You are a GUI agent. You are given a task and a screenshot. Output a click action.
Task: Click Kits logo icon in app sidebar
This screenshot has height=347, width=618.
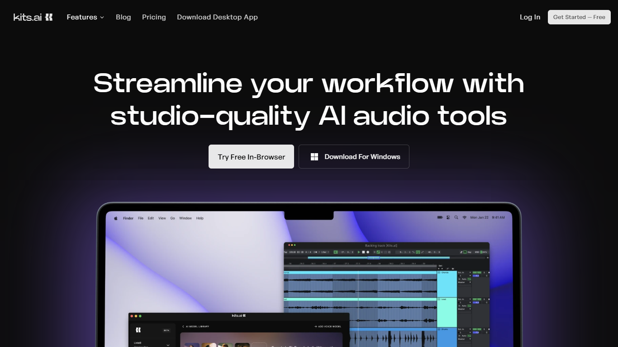point(138,330)
